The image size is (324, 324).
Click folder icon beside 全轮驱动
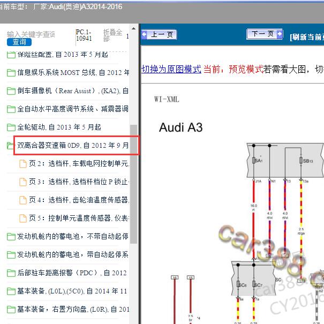[11, 127]
